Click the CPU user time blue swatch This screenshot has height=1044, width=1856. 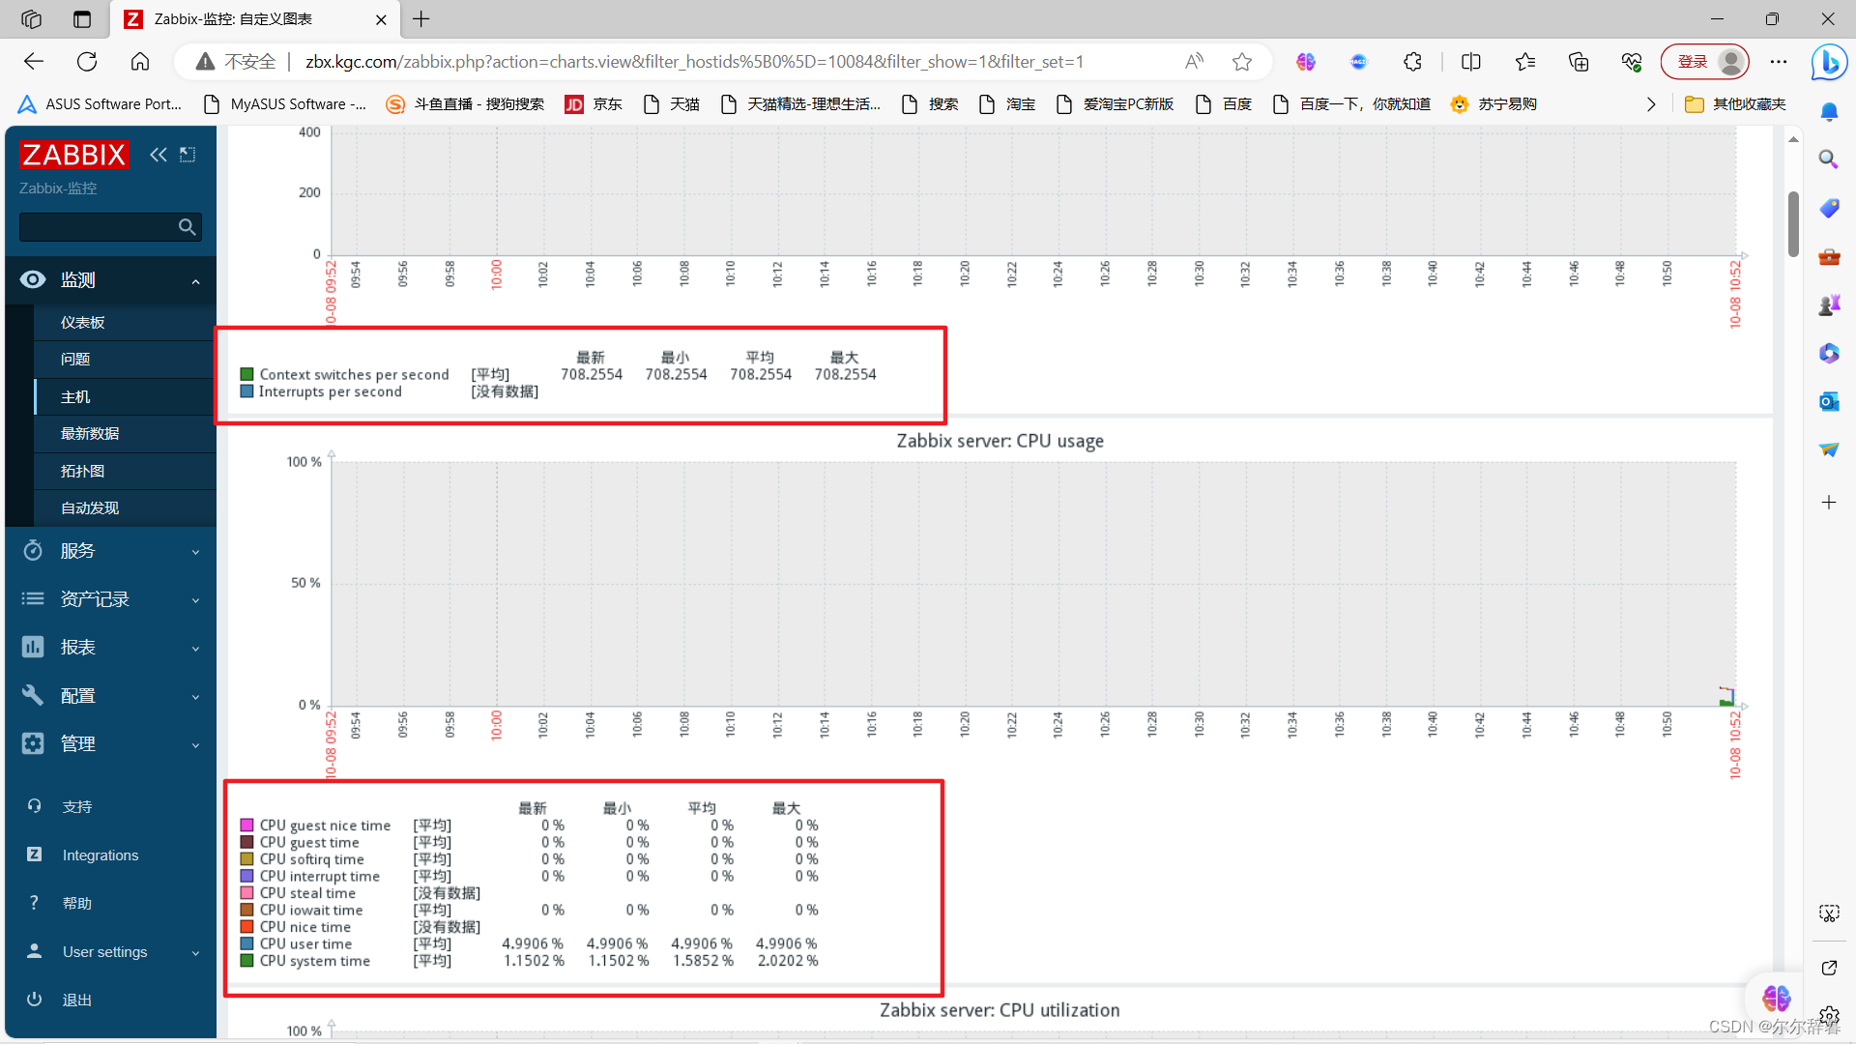[246, 943]
